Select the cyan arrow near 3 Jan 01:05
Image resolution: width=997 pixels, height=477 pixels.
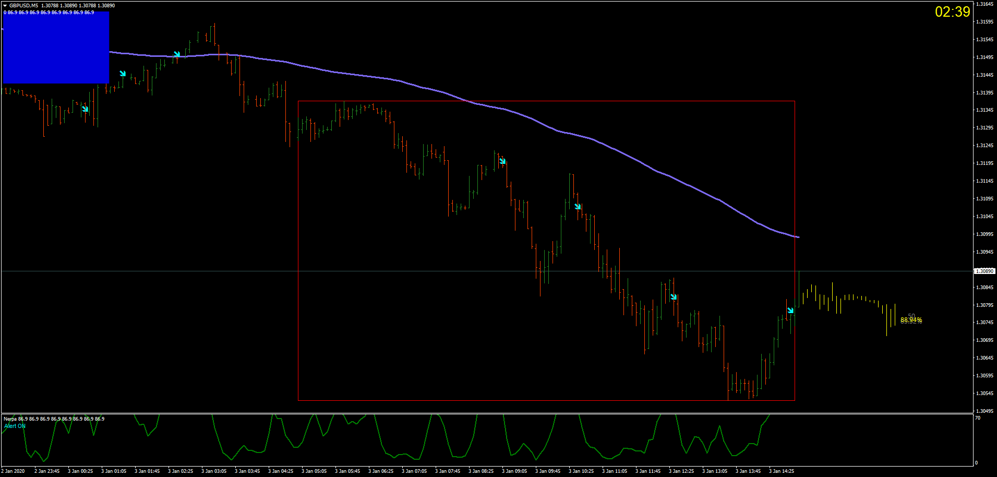(x=123, y=74)
